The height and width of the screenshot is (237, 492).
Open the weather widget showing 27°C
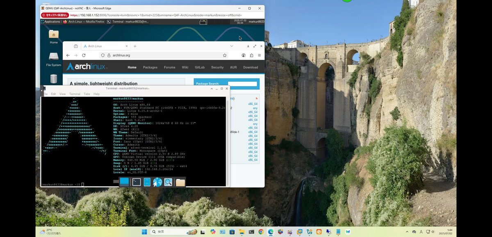[50, 232]
